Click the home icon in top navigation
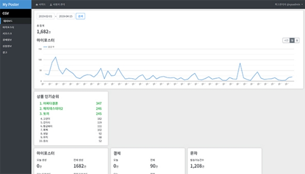The image size is (305, 174). [37, 4]
